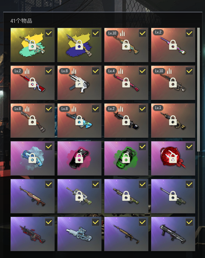Click the 41个物品 item count header

(x=21, y=21)
